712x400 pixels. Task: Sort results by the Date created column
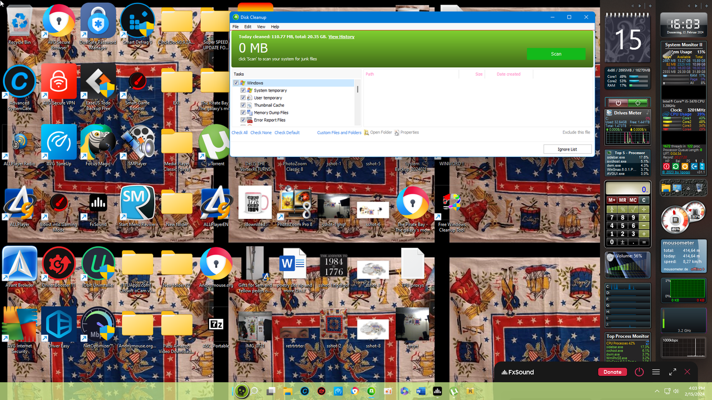point(508,74)
